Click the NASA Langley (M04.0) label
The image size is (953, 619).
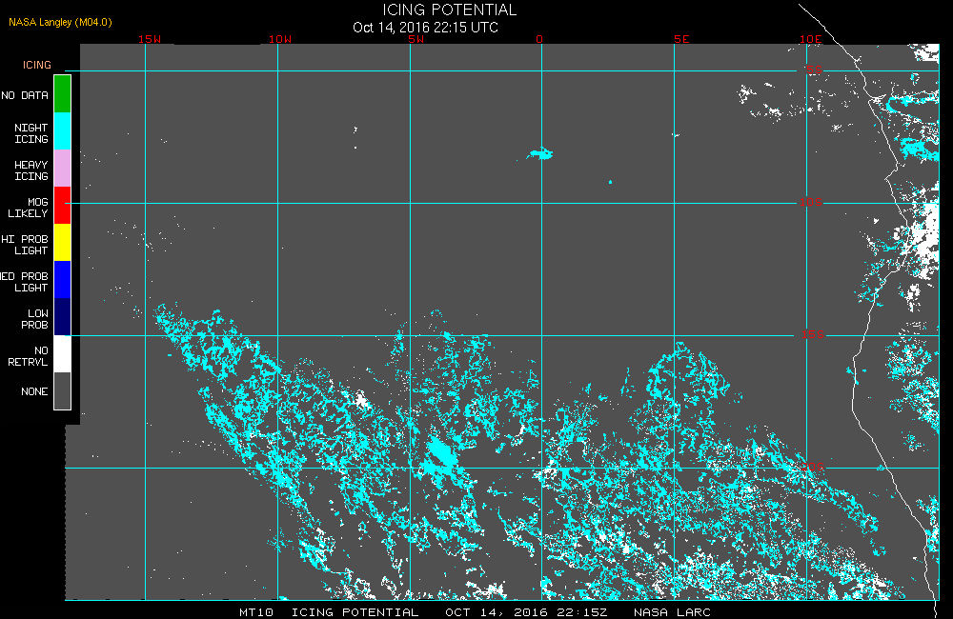click(60, 22)
